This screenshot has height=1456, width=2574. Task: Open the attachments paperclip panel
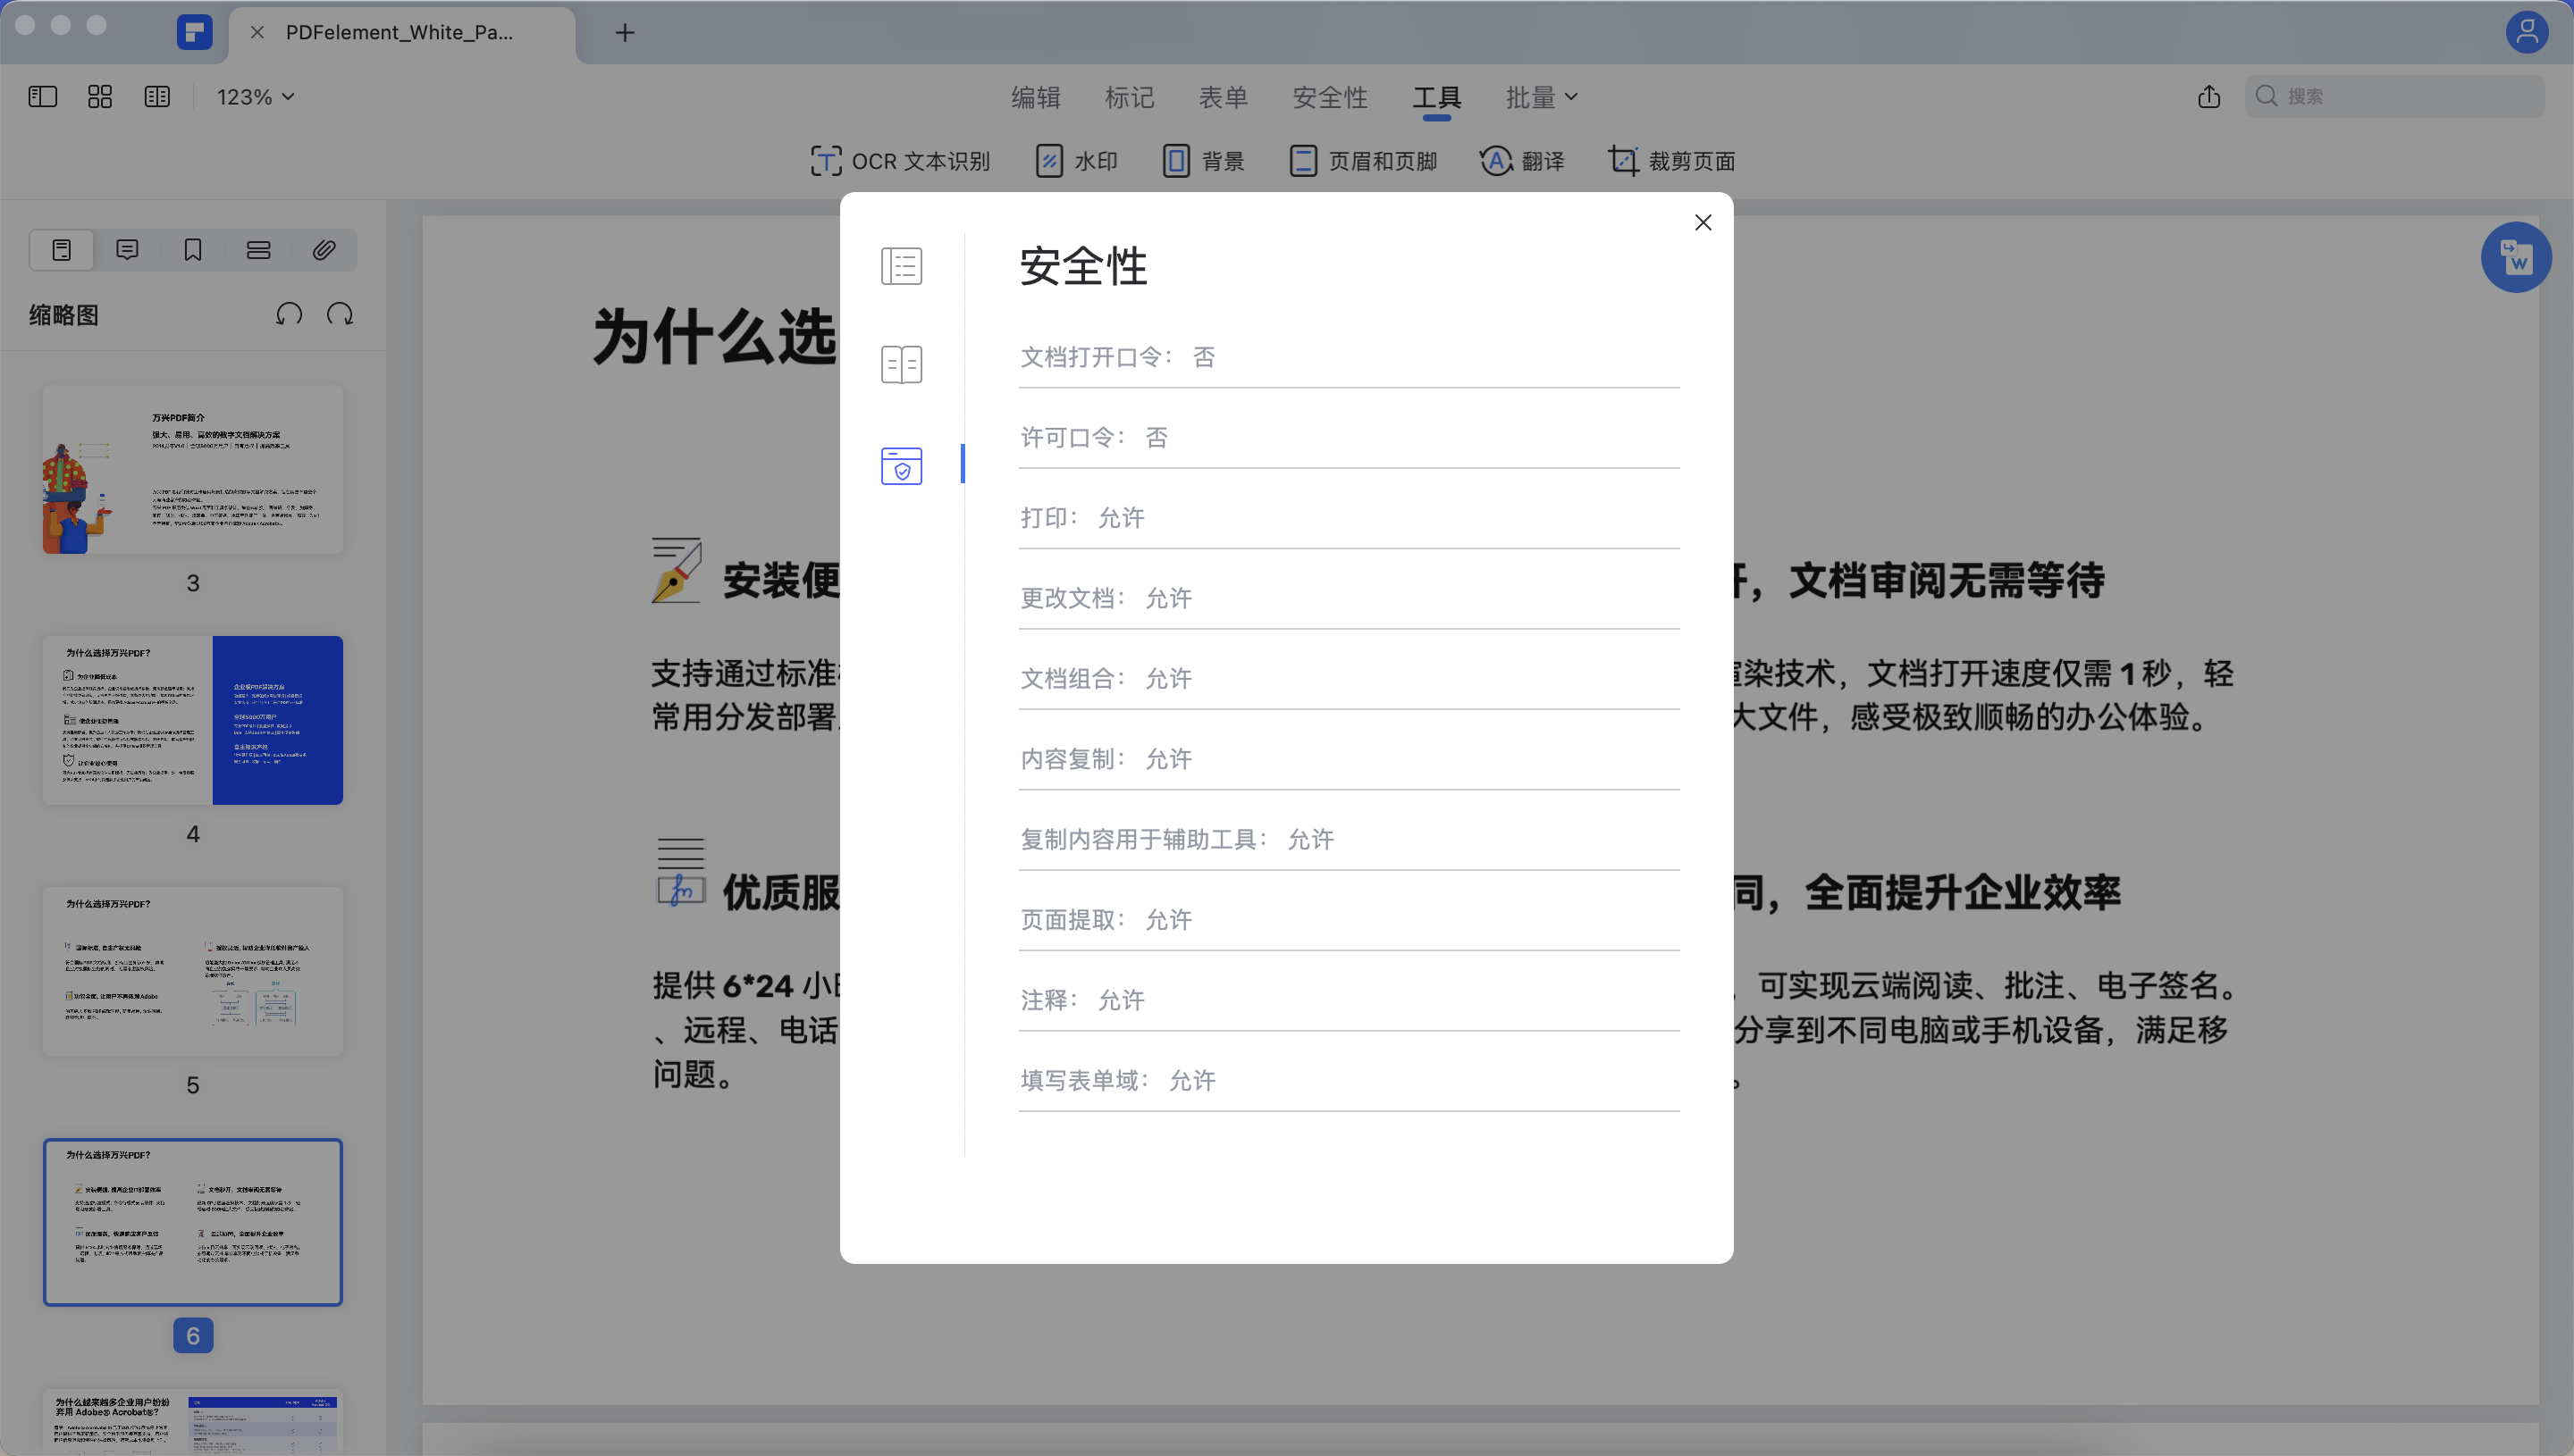(x=324, y=249)
